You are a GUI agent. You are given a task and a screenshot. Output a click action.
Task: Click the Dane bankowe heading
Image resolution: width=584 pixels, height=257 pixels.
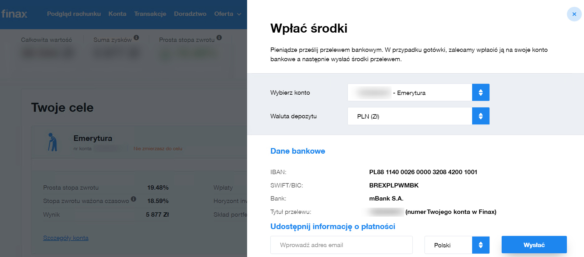pos(298,151)
